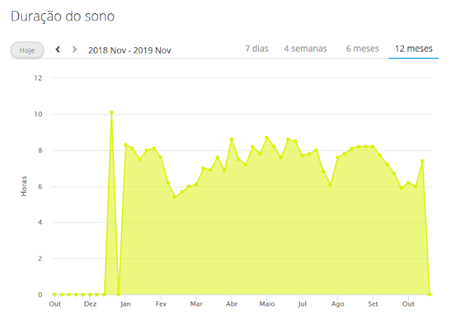The height and width of the screenshot is (324, 451).
Task: Click the Jan x-axis label
Action: click(125, 304)
